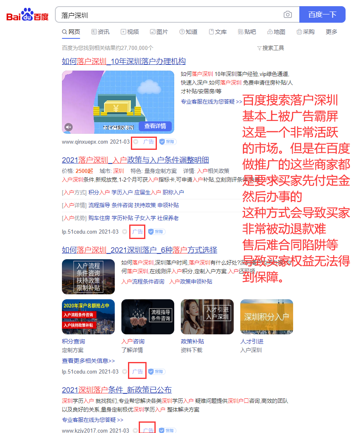Click inside the search input field
Viewport: 353px width, 433px height.
coord(165,14)
